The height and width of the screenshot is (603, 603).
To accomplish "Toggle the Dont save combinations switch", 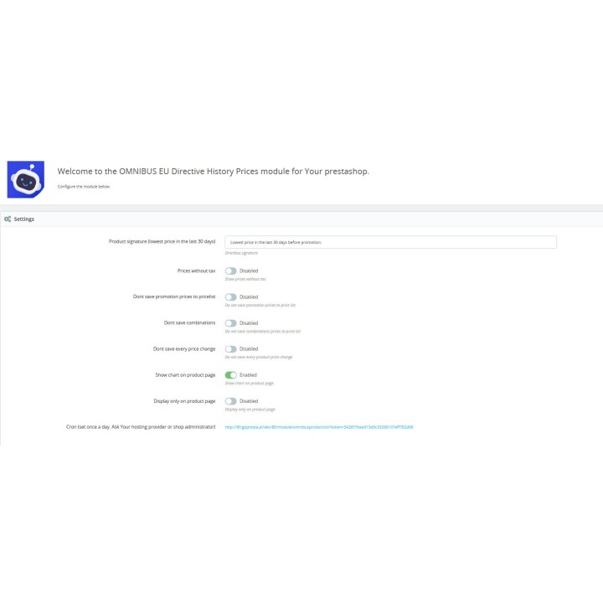I will pyautogui.click(x=231, y=323).
